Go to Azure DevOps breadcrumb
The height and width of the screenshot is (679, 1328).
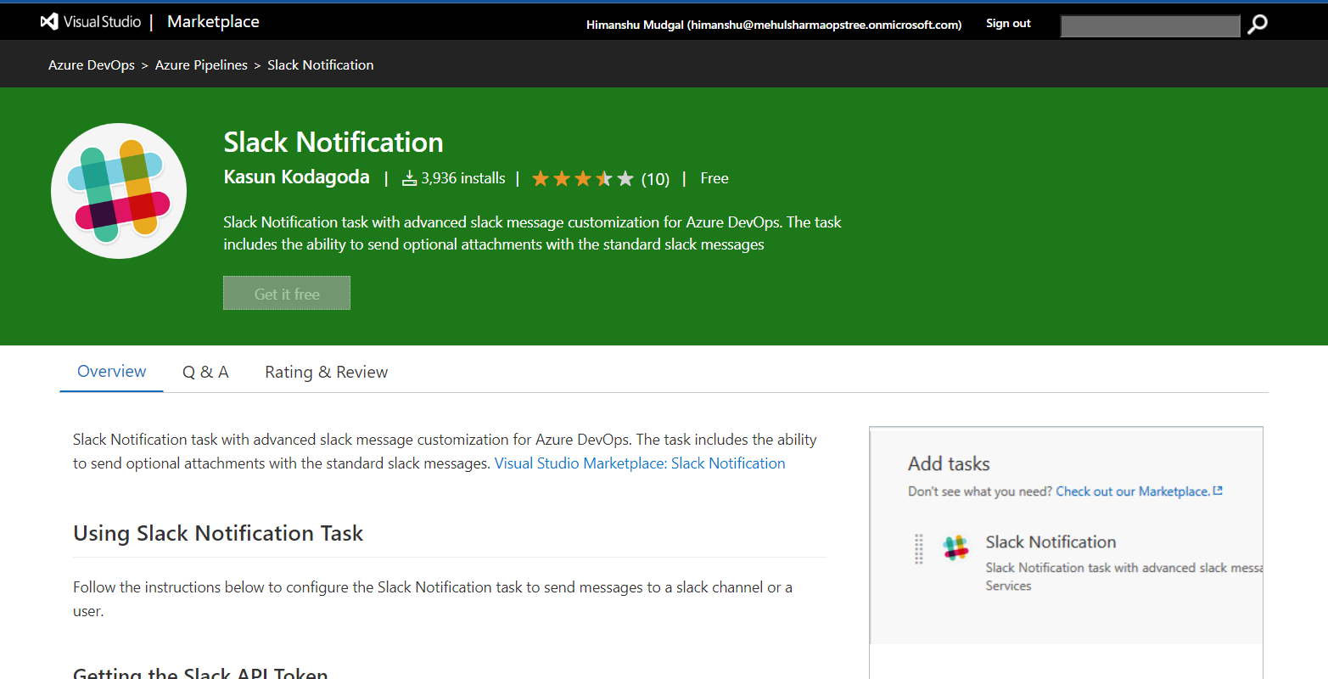[92, 65]
